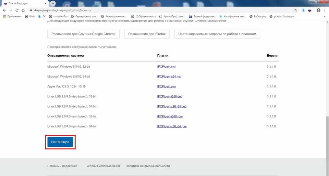Image resolution: width=329 pixels, height=176 pixels.
Task: Click Расширение для Firefox button
Action: (147, 34)
